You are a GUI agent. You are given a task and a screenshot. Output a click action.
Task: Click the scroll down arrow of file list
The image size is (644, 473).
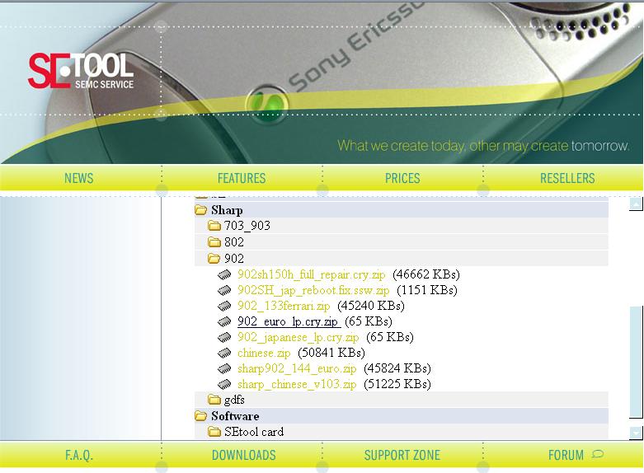(635, 432)
